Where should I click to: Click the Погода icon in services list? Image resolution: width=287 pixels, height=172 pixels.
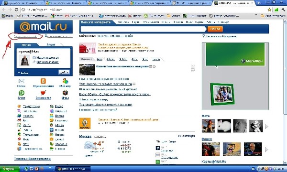tap(52, 116)
